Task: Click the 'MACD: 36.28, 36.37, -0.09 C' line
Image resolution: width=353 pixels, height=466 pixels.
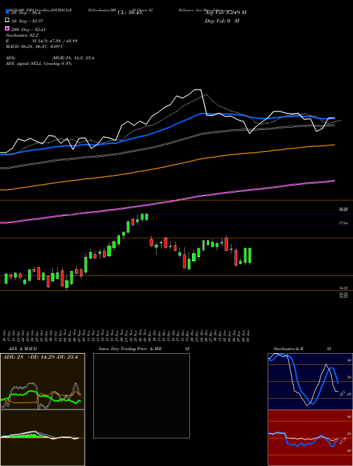Action: pyautogui.click(x=35, y=47)
